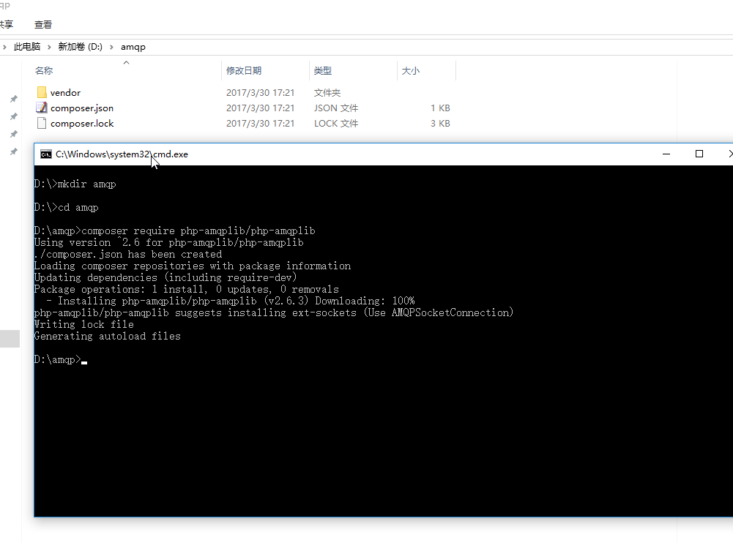Sort files by 名称 column
This screenshot has height=543, width=733.
coord(44,70)
